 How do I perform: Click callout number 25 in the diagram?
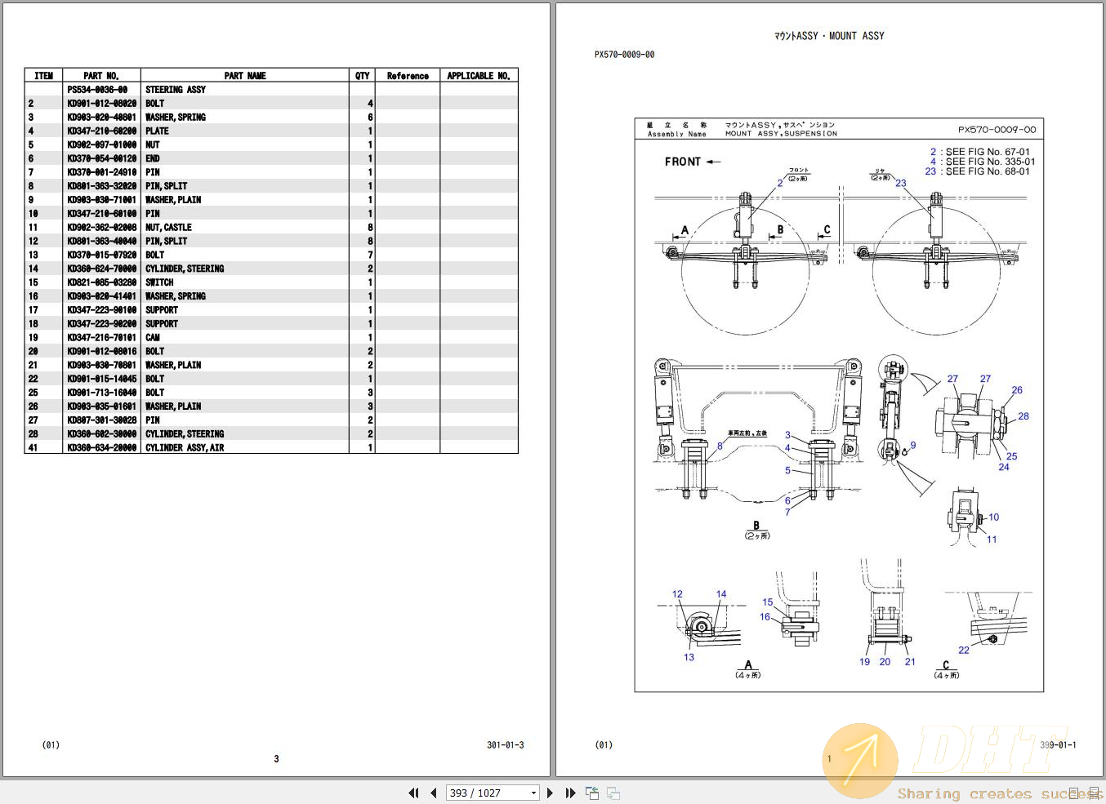pos(1012,456)
